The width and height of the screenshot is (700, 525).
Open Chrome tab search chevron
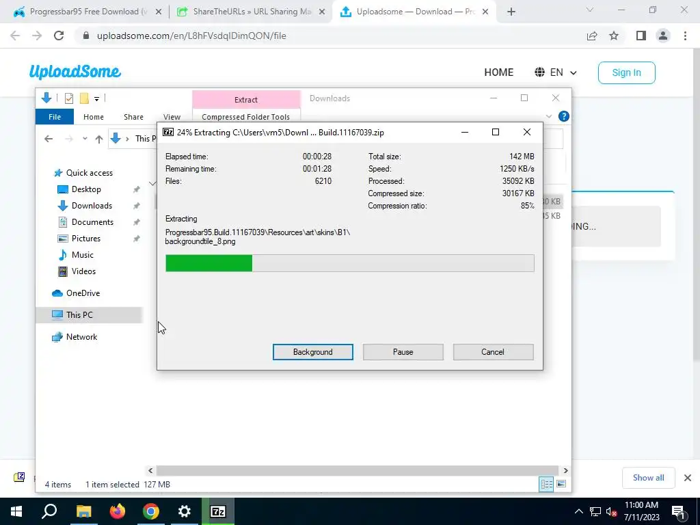point(590,10)
